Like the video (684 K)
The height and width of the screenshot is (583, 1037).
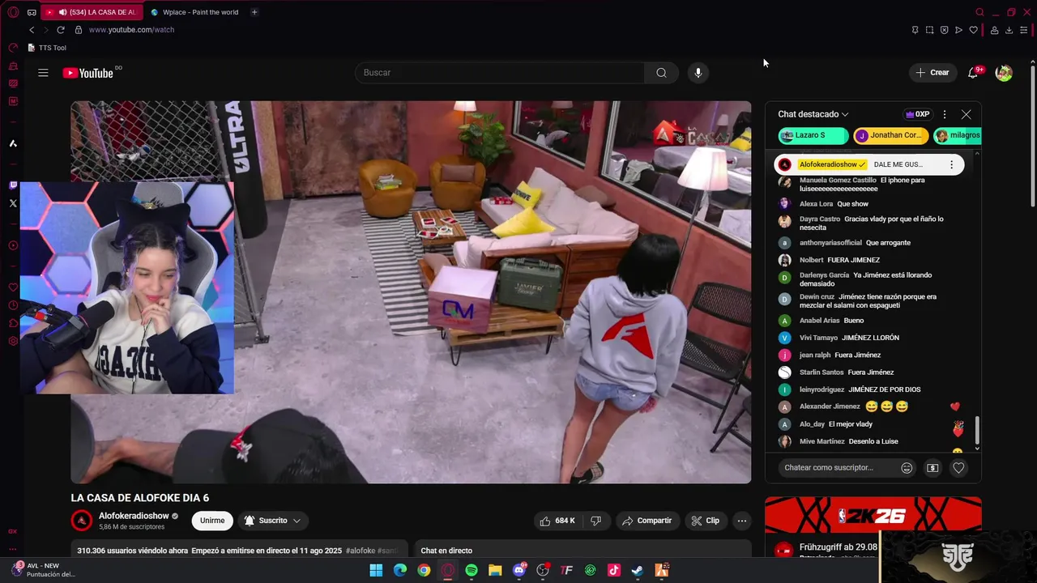(557, 521)
